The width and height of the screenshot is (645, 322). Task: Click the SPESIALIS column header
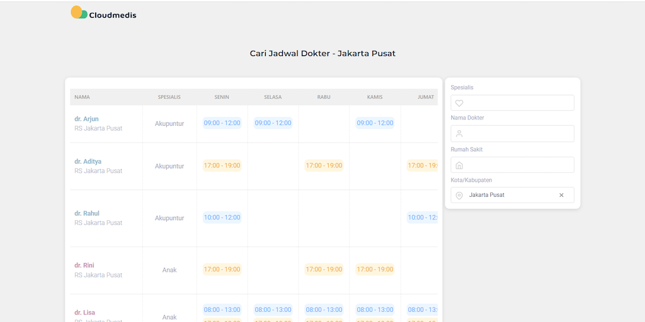169,97
